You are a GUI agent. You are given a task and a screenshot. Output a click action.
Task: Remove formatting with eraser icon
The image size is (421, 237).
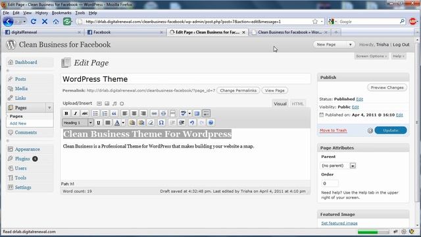(151, 123)
